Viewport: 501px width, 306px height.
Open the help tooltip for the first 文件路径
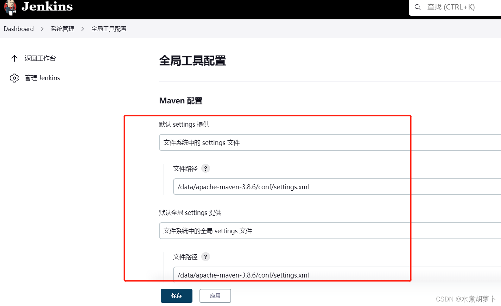coord(205,168)
